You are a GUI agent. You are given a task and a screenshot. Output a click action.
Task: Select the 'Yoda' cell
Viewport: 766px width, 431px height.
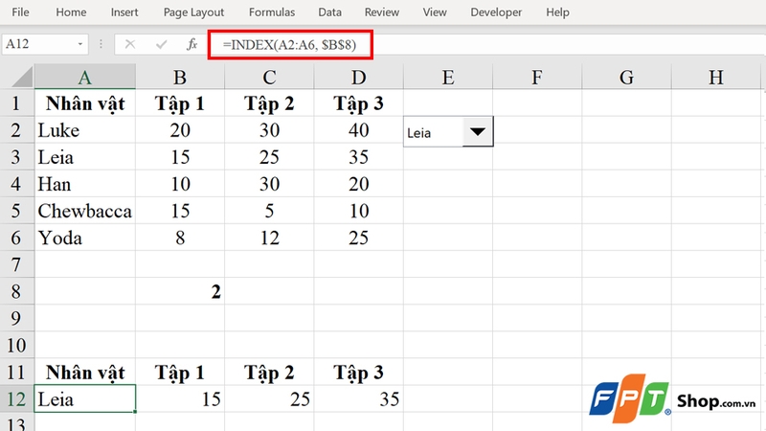pos(85,238)
